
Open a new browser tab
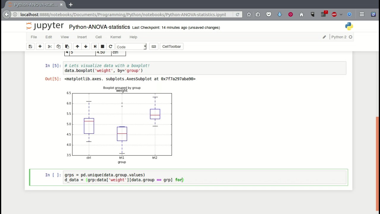(x=71, y=5)
